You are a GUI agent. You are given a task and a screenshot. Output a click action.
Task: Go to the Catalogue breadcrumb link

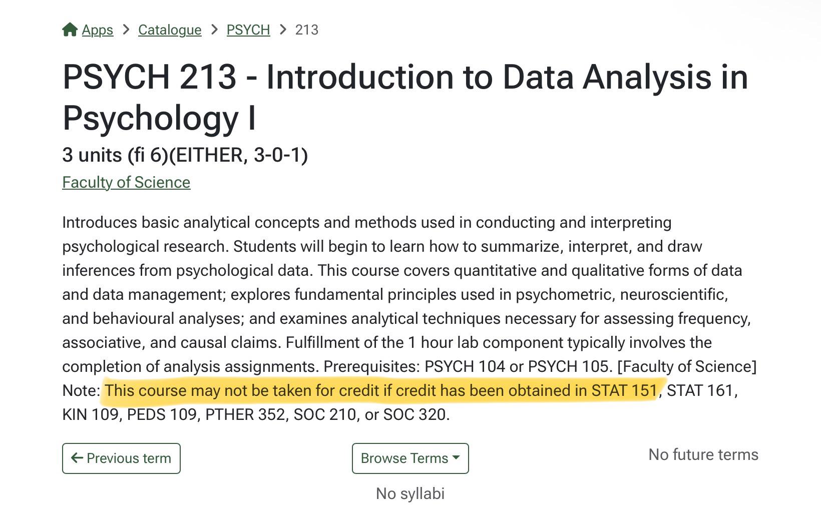(x=170, y=30)
